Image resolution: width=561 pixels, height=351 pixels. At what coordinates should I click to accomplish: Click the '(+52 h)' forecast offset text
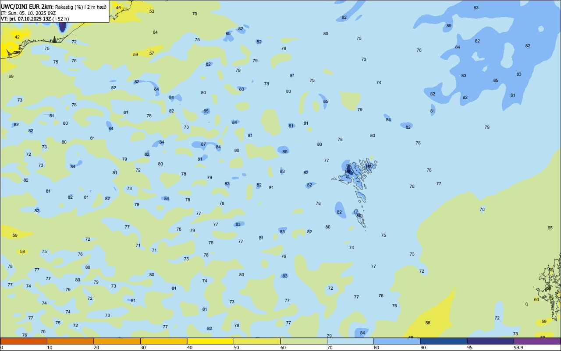pos(60,19)
